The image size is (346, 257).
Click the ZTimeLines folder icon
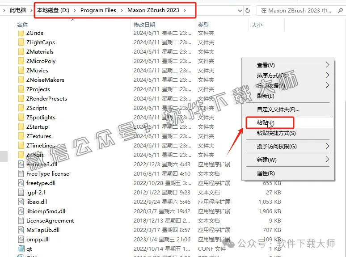pos(21,146)
